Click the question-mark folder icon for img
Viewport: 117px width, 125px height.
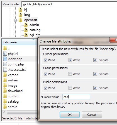(20, 15)
